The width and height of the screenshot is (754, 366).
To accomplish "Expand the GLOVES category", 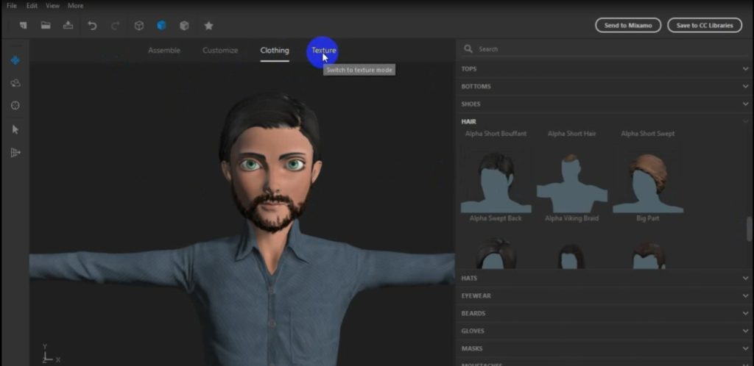I will 605,331.
